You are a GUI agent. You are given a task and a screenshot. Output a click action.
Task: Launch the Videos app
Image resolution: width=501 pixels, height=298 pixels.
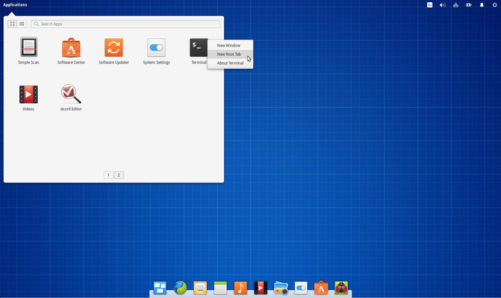29,95
